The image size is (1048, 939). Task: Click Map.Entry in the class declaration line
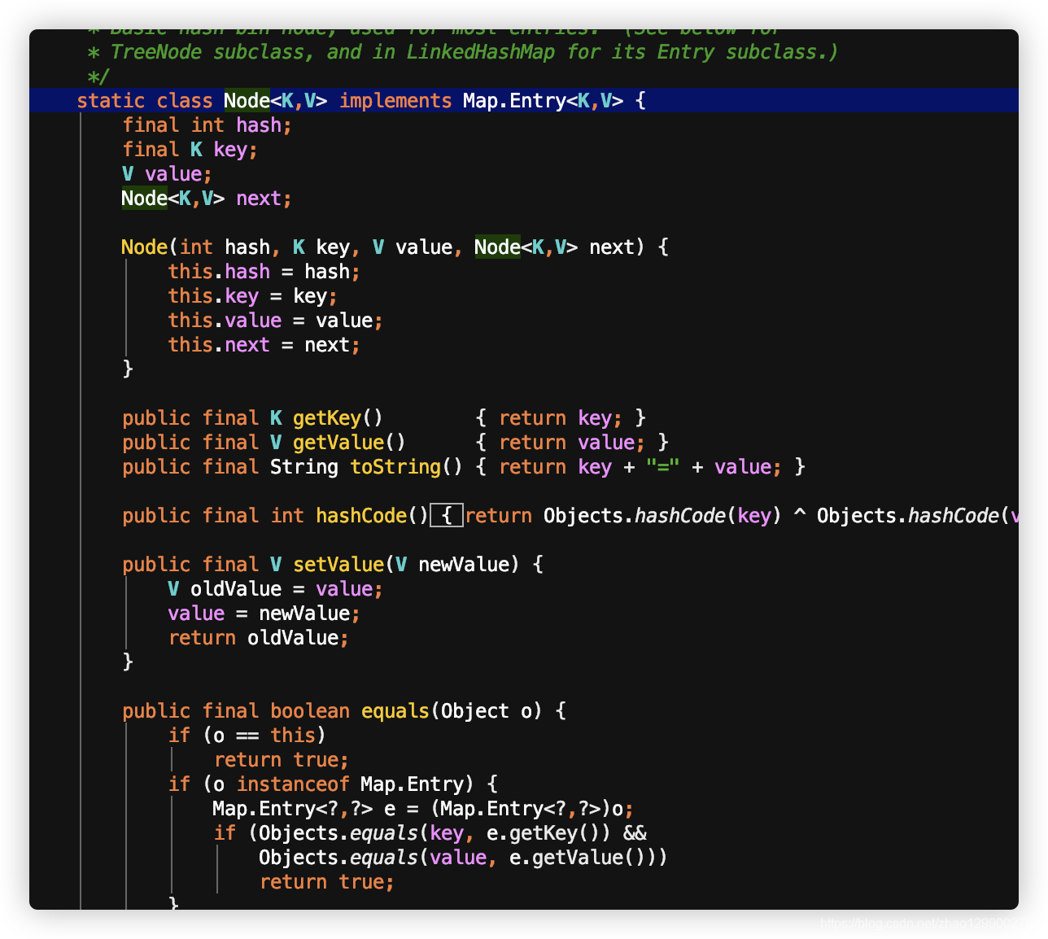(514, 100)
